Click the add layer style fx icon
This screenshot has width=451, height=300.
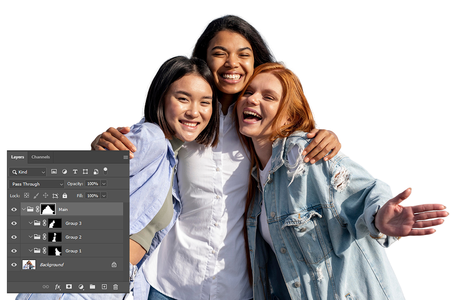[57, 287]
